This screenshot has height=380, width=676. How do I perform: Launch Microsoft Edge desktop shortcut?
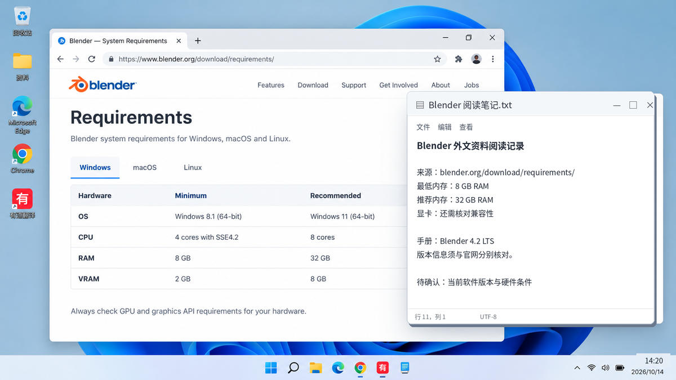tap(23, 115)
